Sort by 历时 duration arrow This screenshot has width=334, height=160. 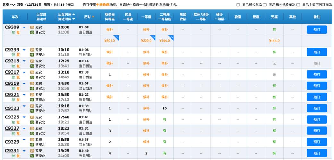93,17
